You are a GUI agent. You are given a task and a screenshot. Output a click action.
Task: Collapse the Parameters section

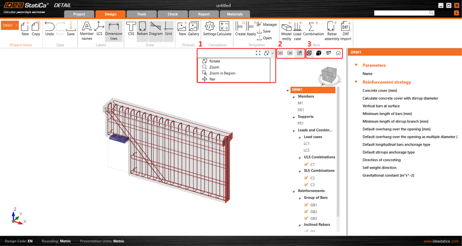tap(356, 65)
